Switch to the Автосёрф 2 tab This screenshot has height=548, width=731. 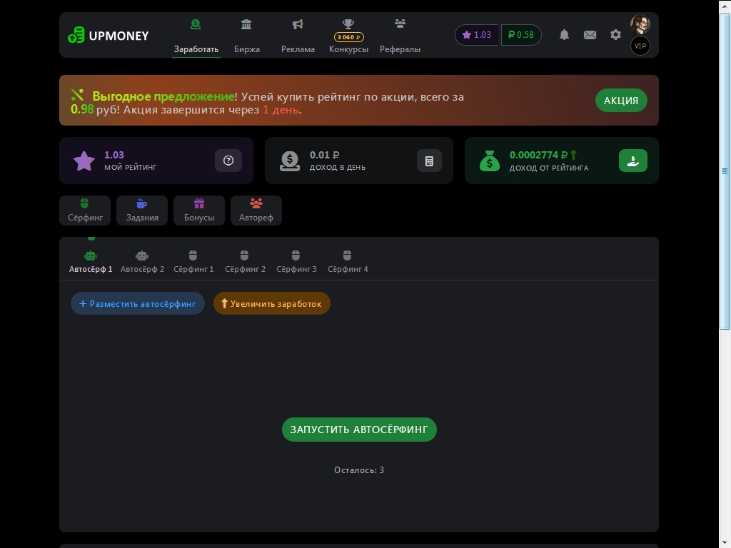coord(142,261)
